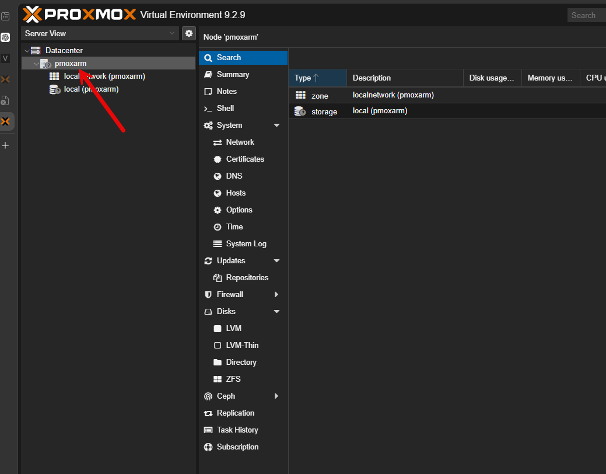Open the Notes menu item
606x474 pixels.
coord(243,92)
